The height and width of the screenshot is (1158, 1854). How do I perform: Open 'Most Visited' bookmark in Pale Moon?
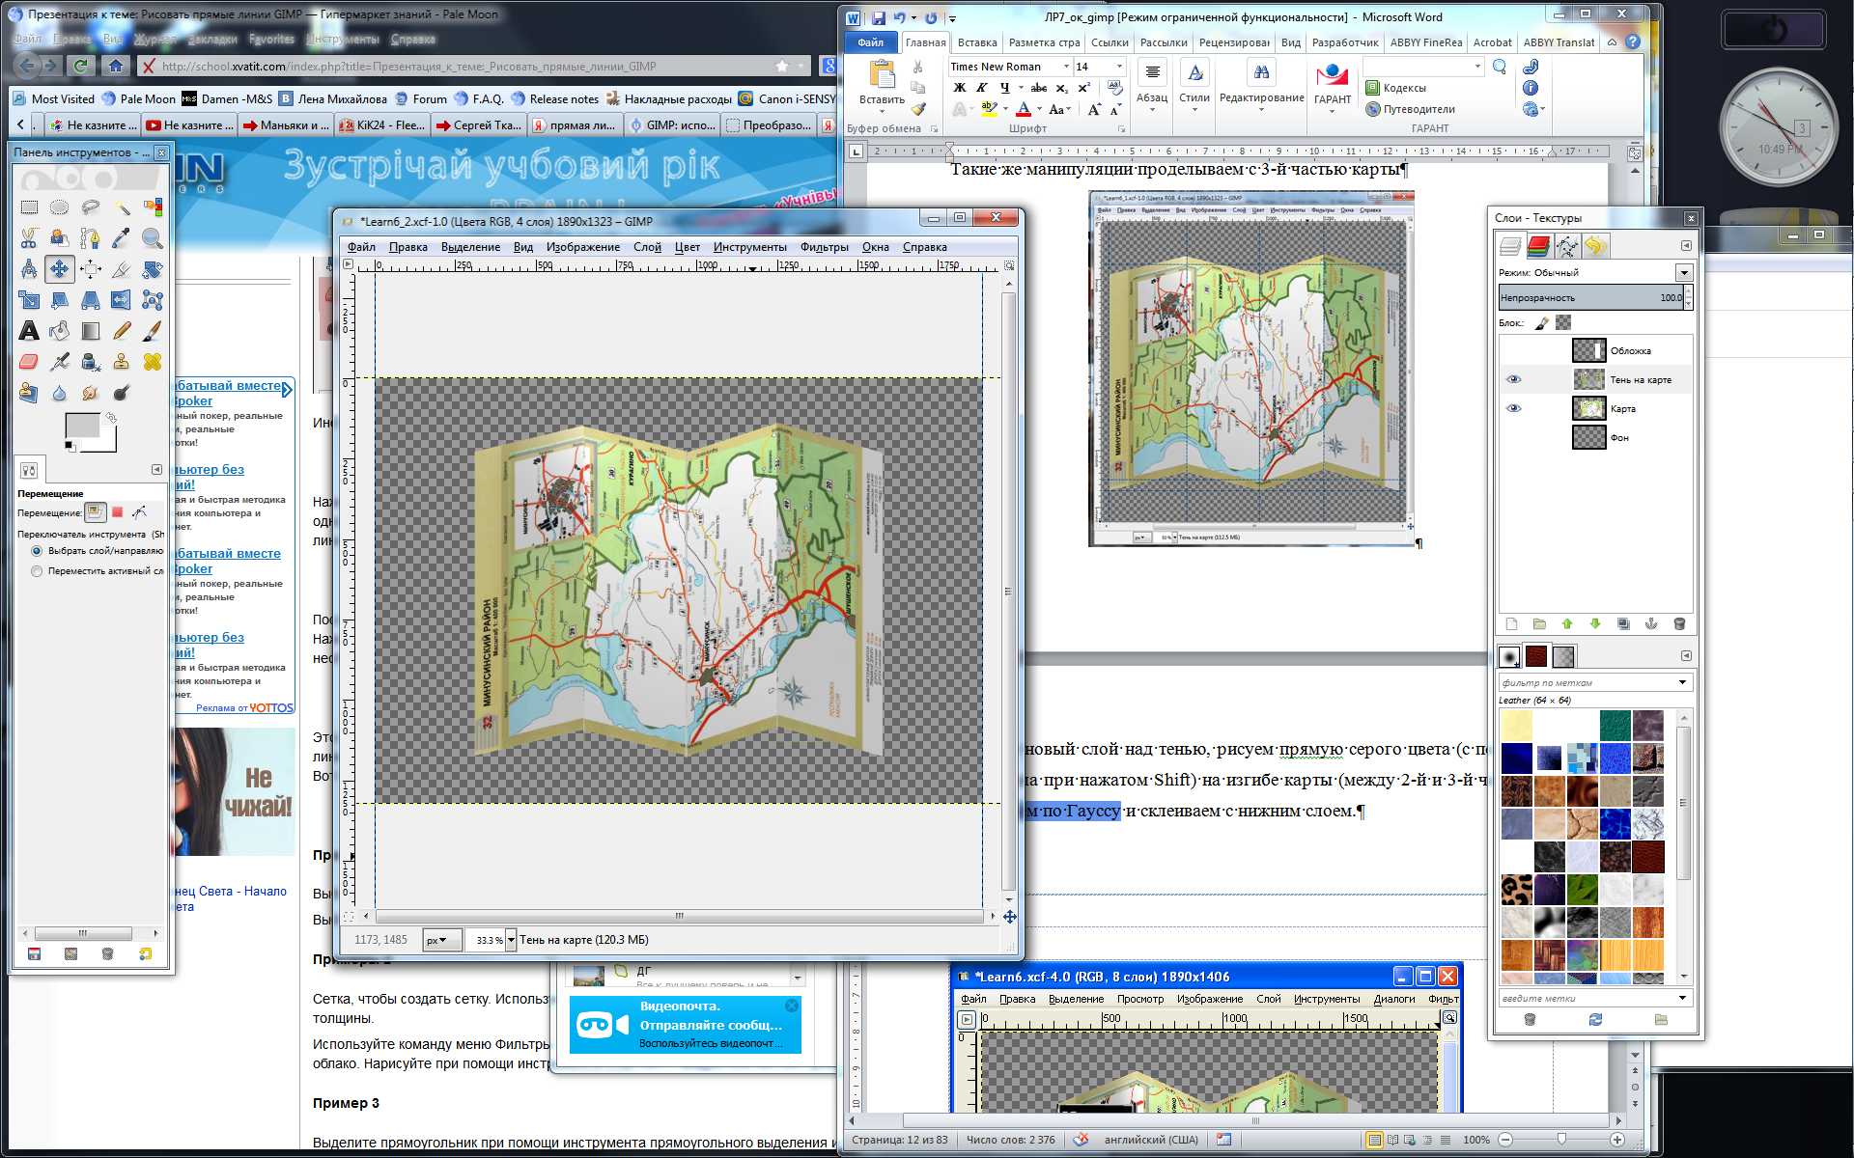point(54,98)
